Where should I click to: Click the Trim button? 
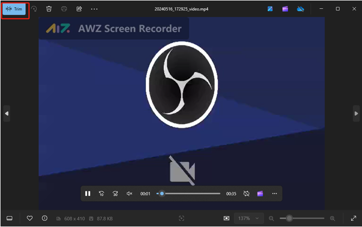14,9
